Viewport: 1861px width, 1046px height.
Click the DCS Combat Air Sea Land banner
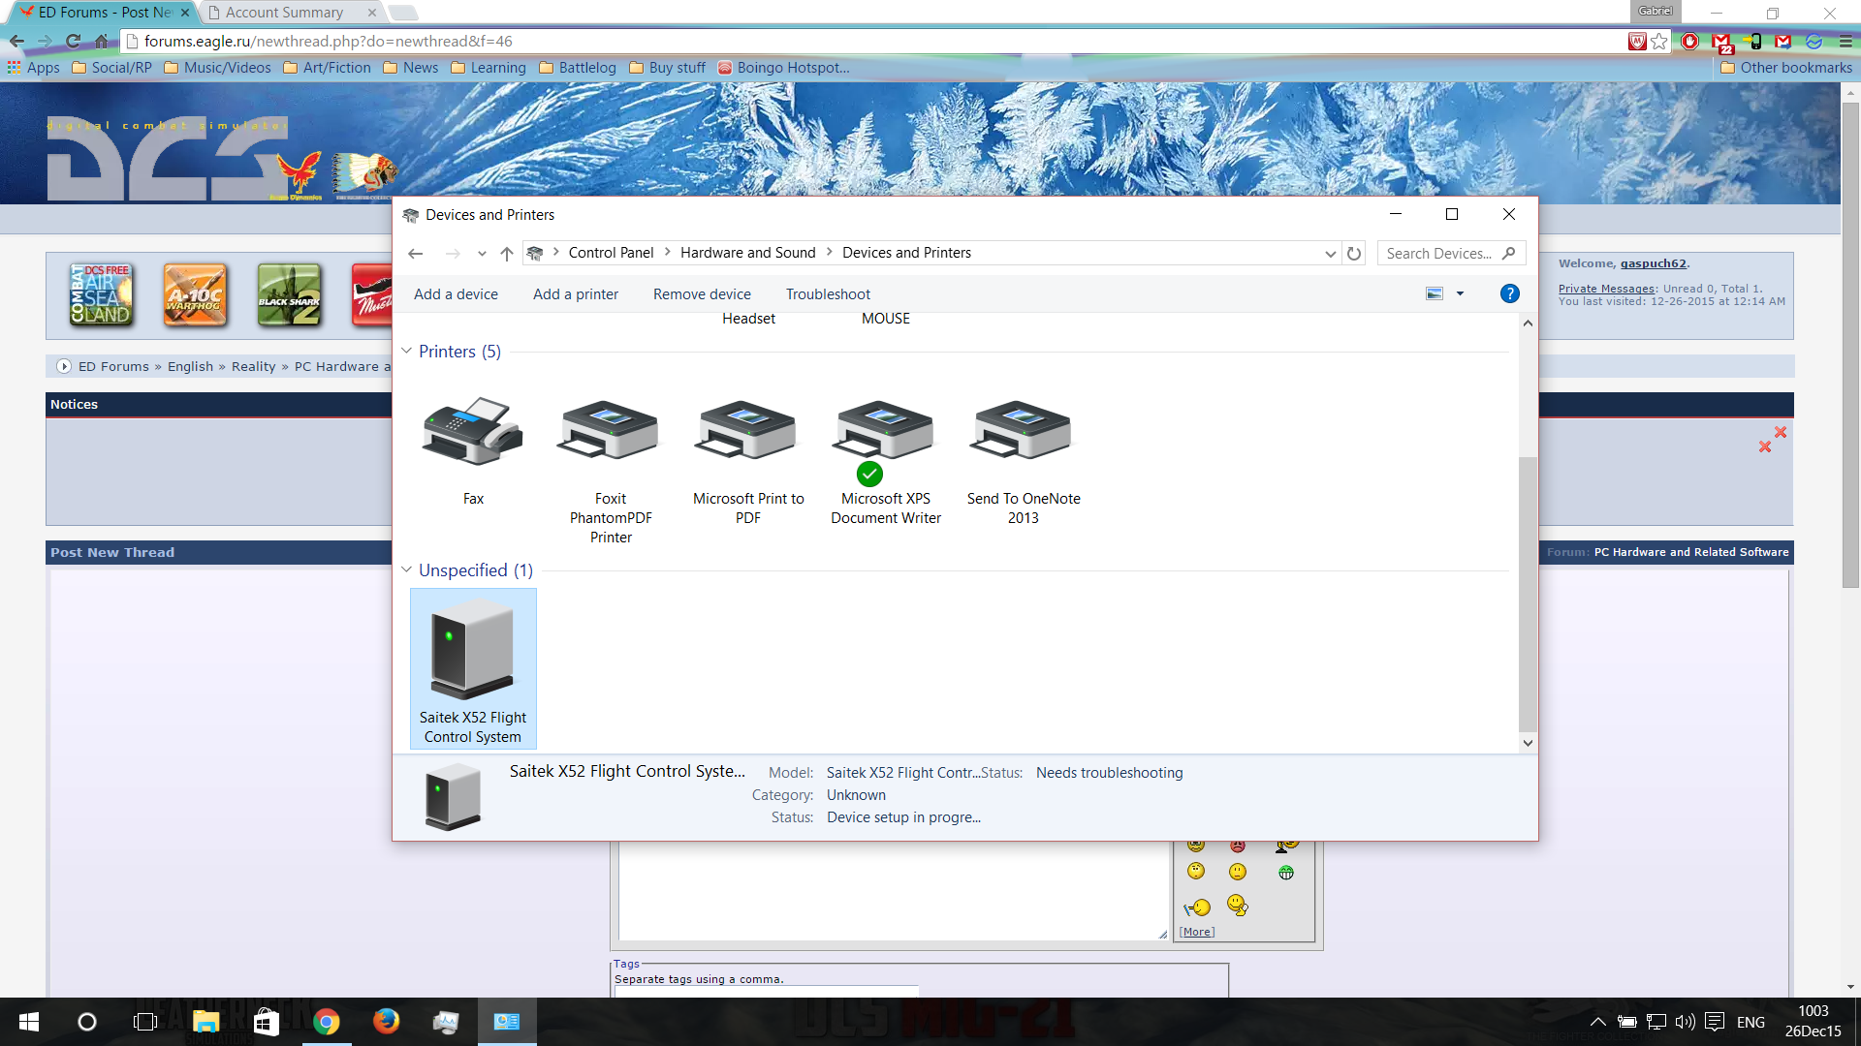pyautogui.click(x=101, y=294)
